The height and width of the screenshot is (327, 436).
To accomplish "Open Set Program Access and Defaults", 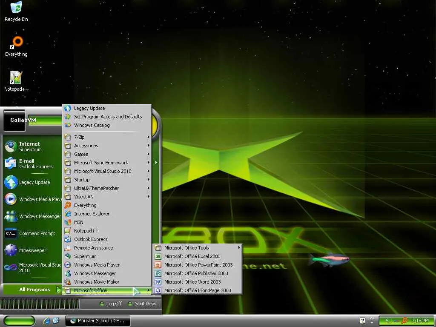I will click(107, 117).
